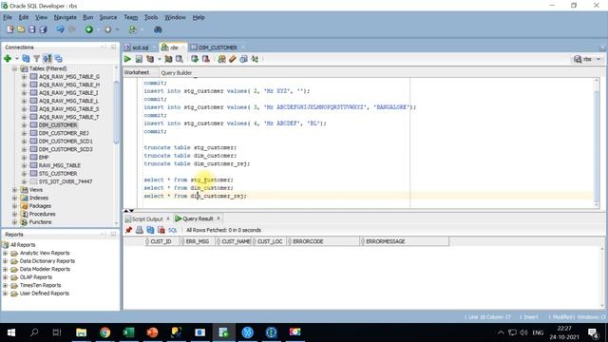
Task: Click the Forward navigation icon
Action: pos(107,29)
